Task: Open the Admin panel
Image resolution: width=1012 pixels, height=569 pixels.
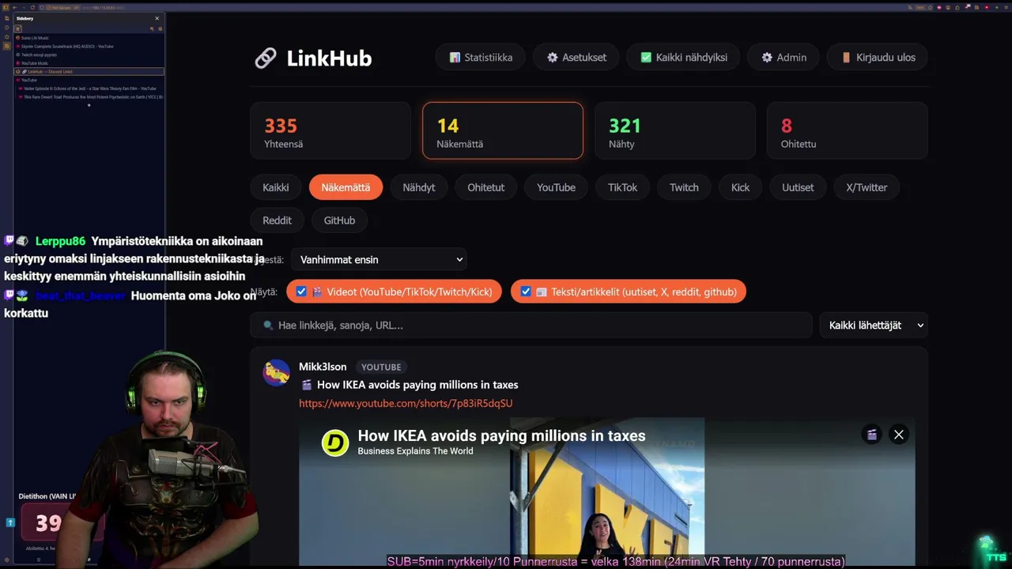Action: 784,58
